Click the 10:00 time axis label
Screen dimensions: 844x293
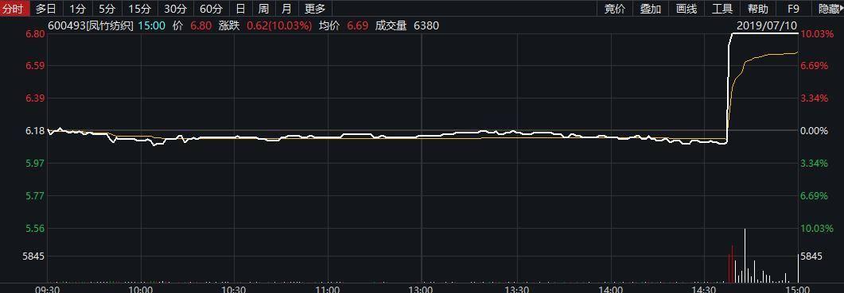tap(141, 289)
